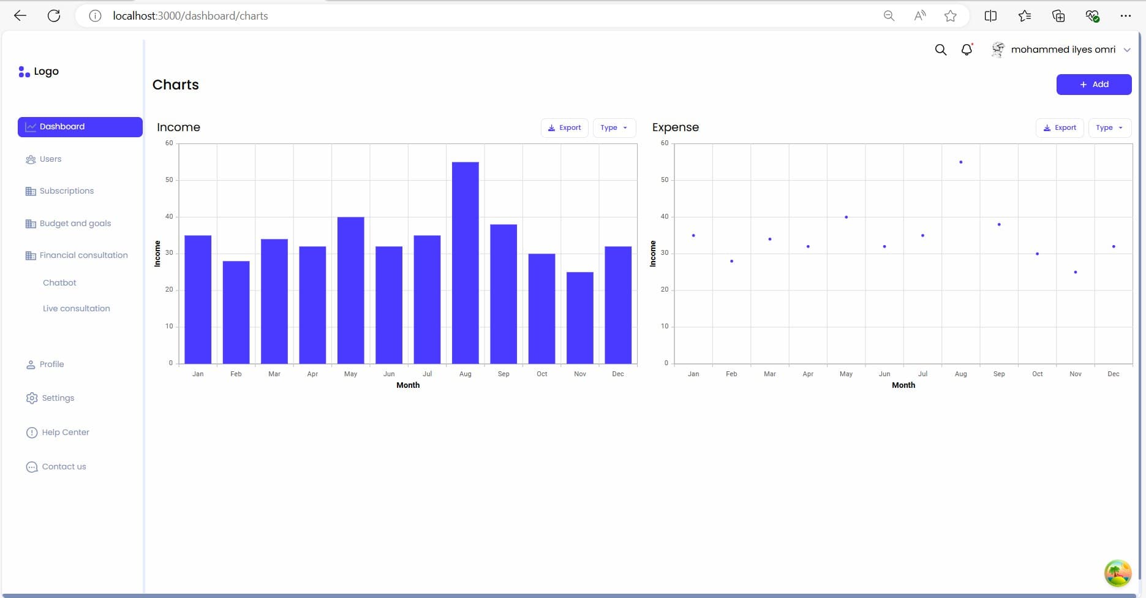This screenshot has width=1146, height=598.
Task: Click the user avatar picture
Action: coord(998,50)
